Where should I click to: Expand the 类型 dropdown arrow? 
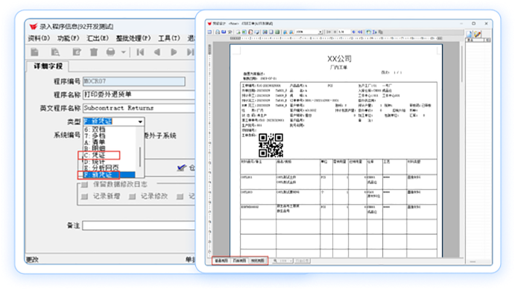coord(140,122)
